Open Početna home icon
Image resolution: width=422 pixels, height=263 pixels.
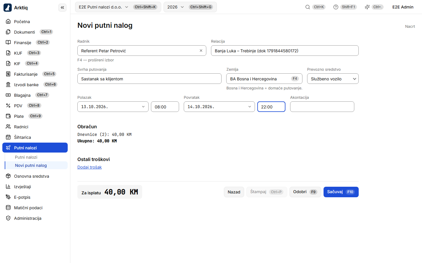[8, 22]
